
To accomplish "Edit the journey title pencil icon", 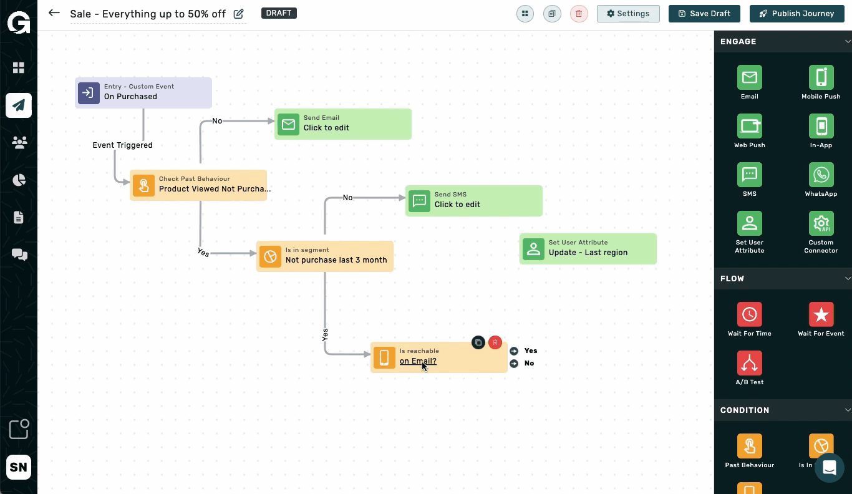I will point(238,14).
